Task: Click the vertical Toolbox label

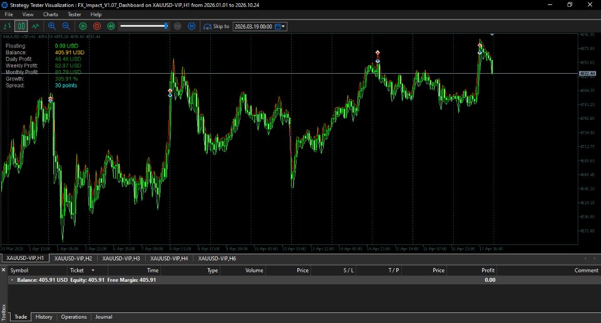Action: (x=4, y=312)
